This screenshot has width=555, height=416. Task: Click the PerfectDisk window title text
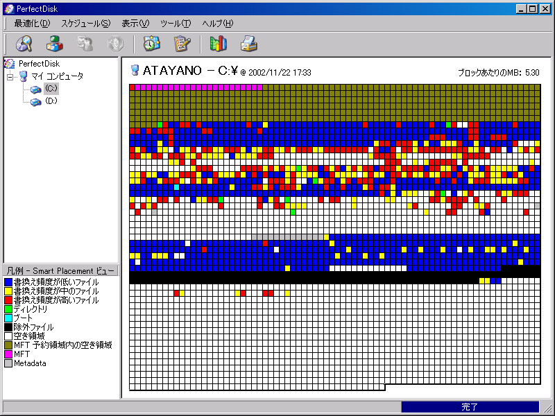(37, 8)
